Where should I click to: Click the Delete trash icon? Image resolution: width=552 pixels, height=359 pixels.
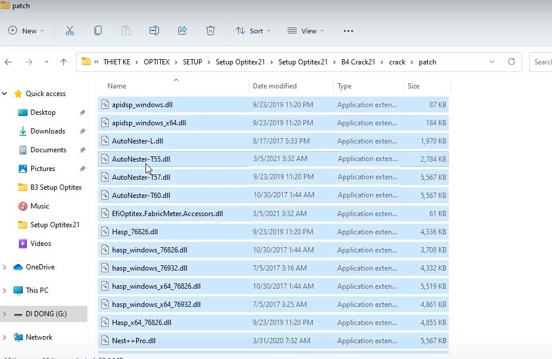tap(211, 30)
